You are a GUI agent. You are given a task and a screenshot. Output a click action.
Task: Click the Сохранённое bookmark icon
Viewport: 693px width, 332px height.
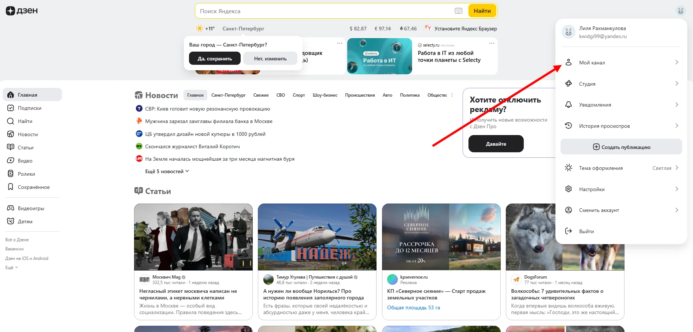point(11,187)
